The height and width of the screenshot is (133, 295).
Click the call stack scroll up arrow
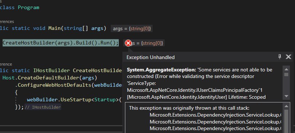pos(286,106)
